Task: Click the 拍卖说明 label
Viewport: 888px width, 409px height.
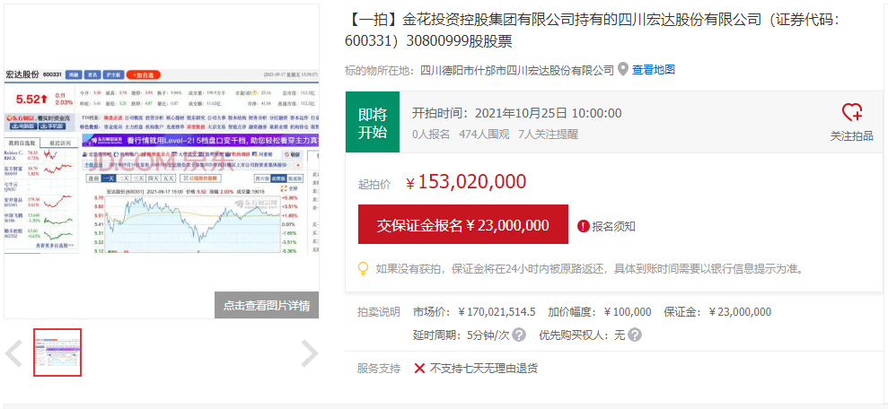Action: (x=378, y=312)
